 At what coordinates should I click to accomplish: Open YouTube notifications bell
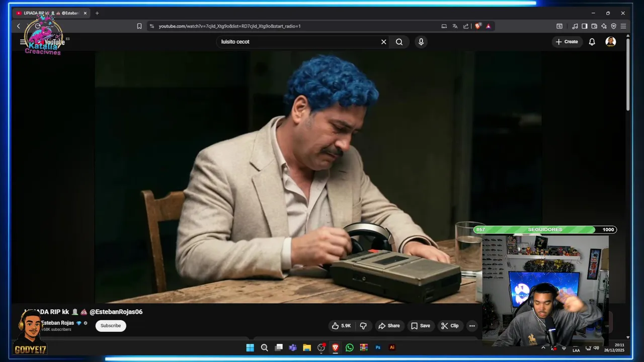(x=592, y=42)
